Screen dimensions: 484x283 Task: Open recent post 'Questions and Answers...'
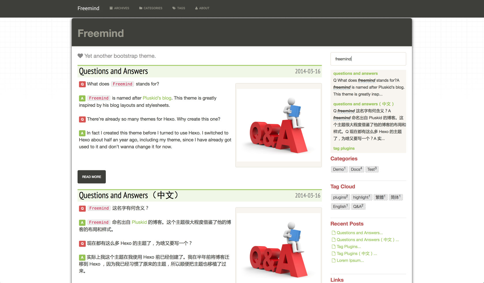(360, 233)
